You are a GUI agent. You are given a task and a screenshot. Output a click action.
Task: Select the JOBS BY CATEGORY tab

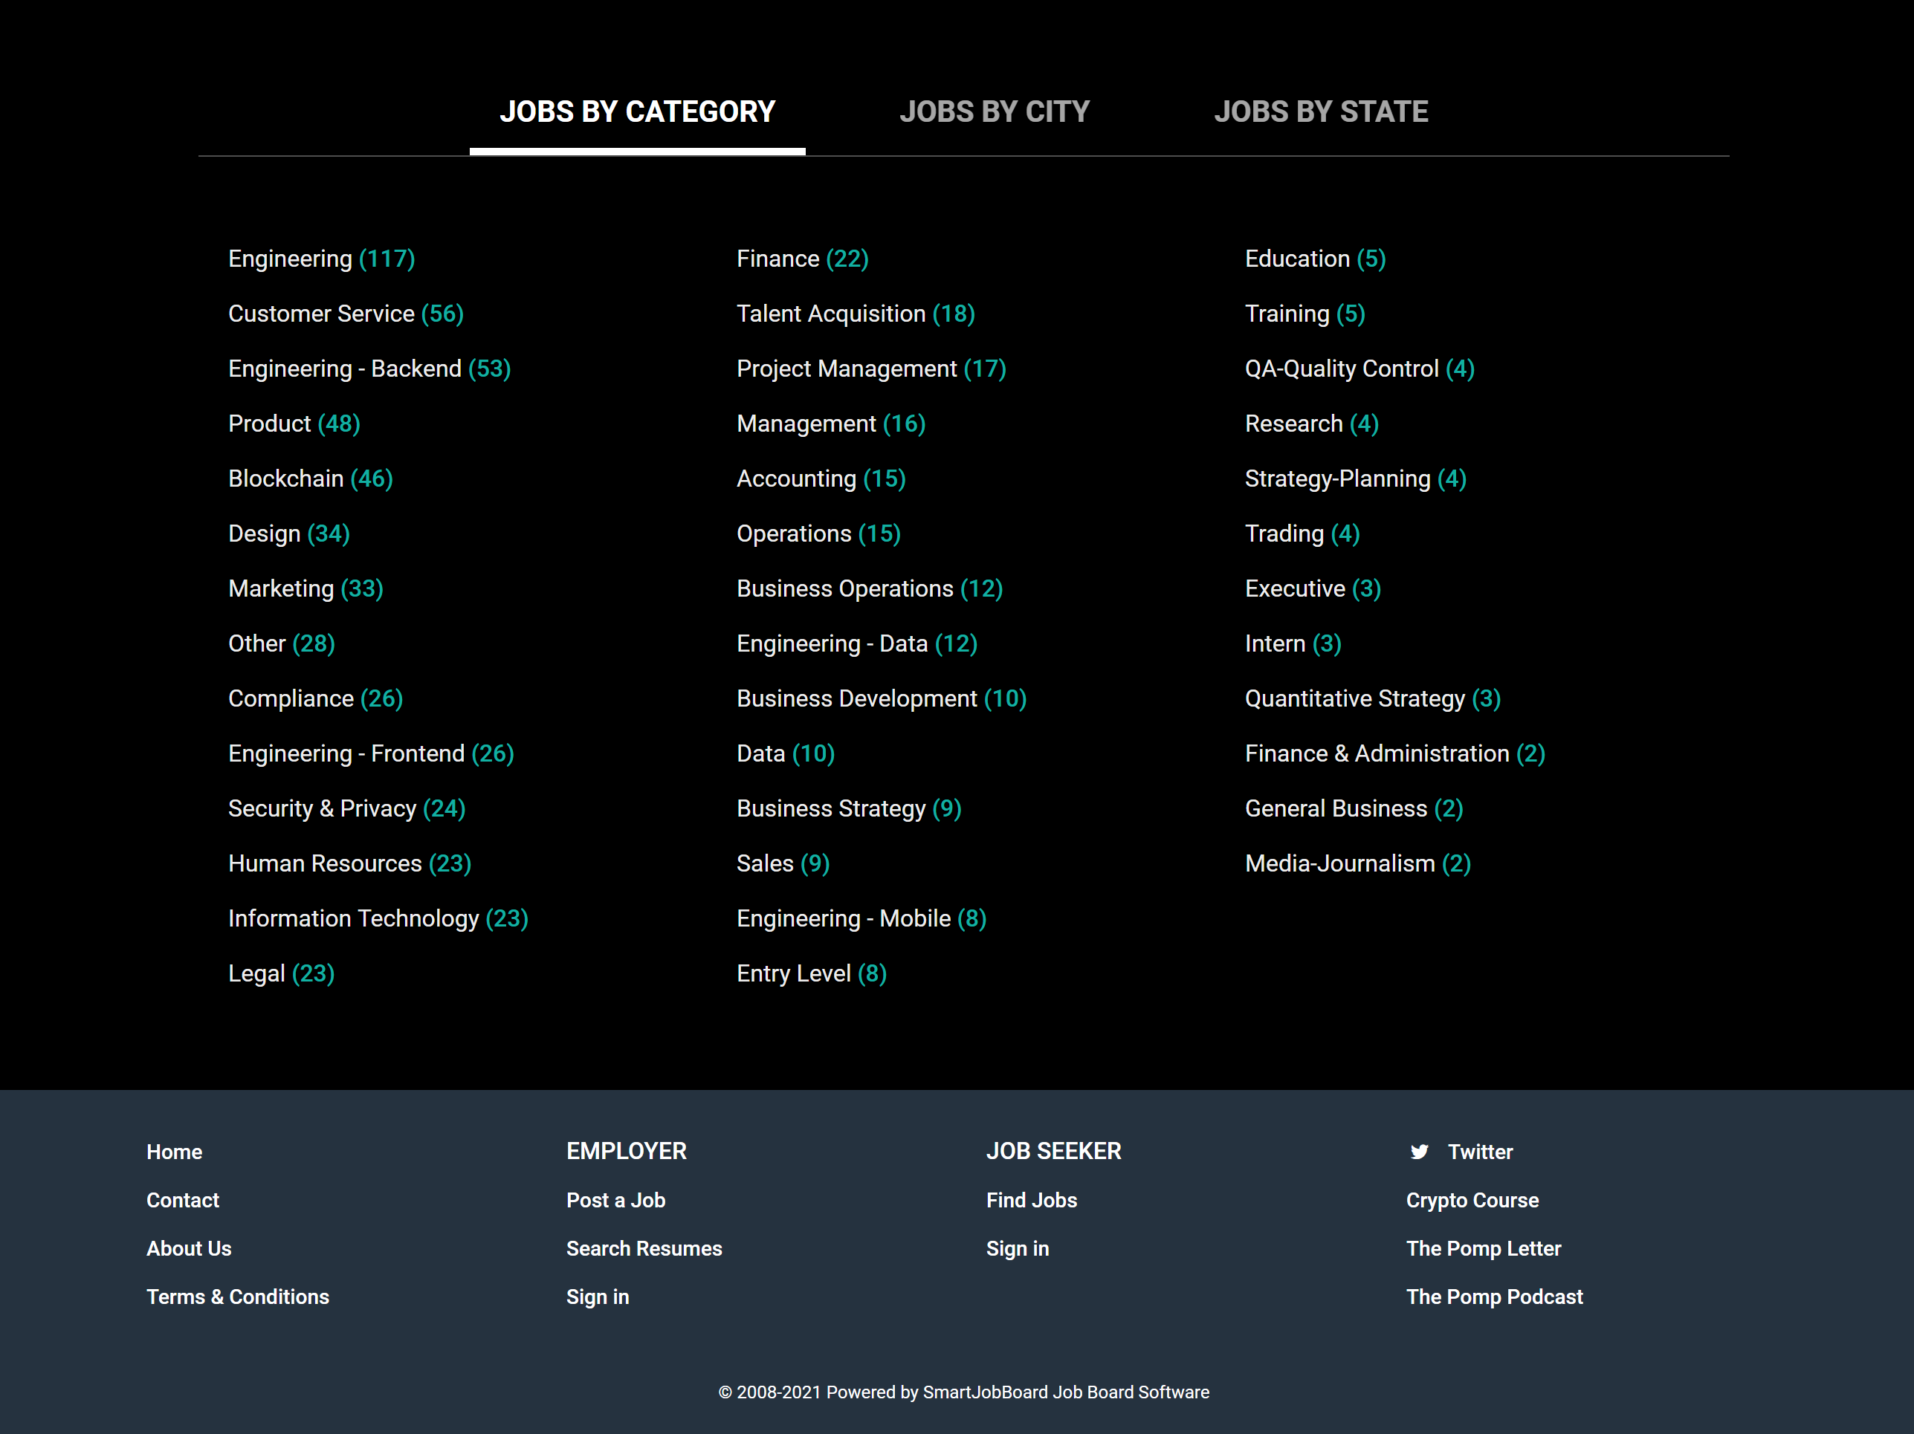point(637,111)
